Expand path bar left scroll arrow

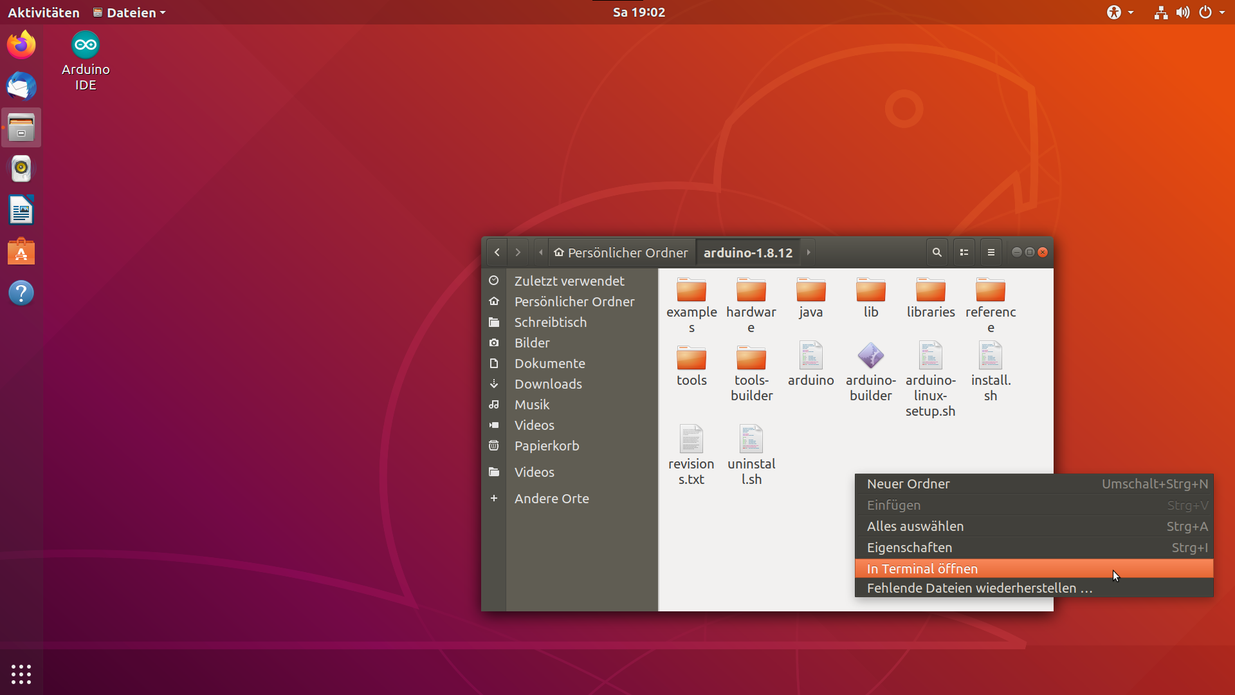[x=540, y=252]
